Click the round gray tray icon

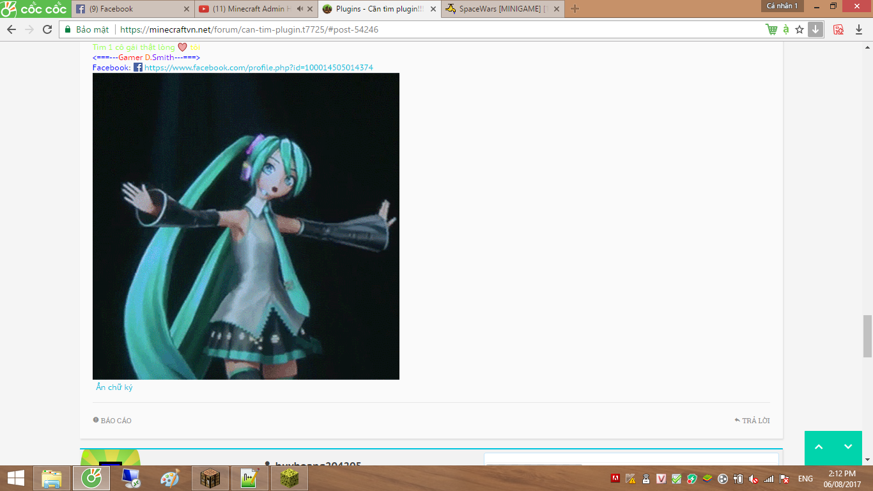[723, 479]
